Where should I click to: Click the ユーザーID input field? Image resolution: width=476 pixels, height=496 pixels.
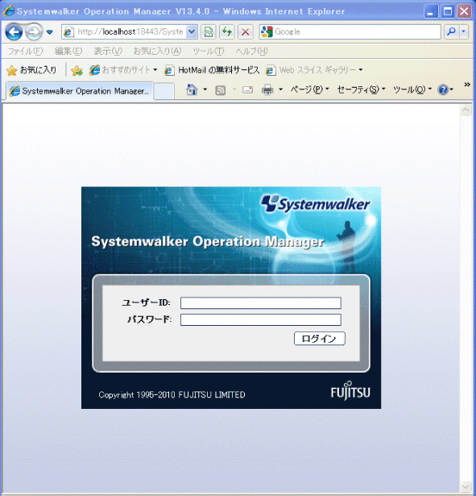coord(261,302)
